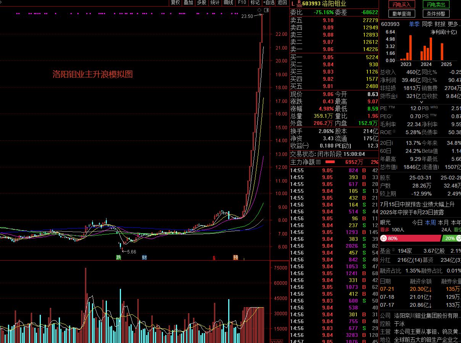Click the diamond icon above the chart
461x343 pixels.
(259, 10)
